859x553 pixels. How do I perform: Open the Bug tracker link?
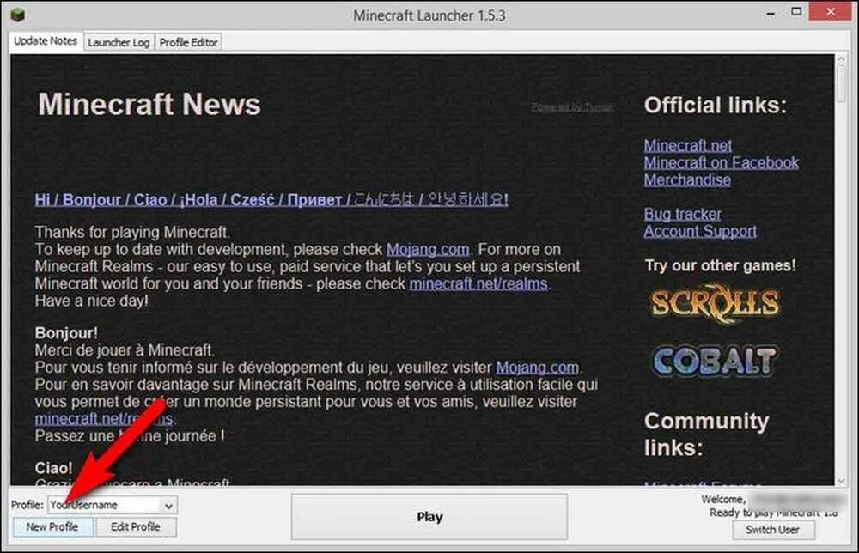click(682, 214)
